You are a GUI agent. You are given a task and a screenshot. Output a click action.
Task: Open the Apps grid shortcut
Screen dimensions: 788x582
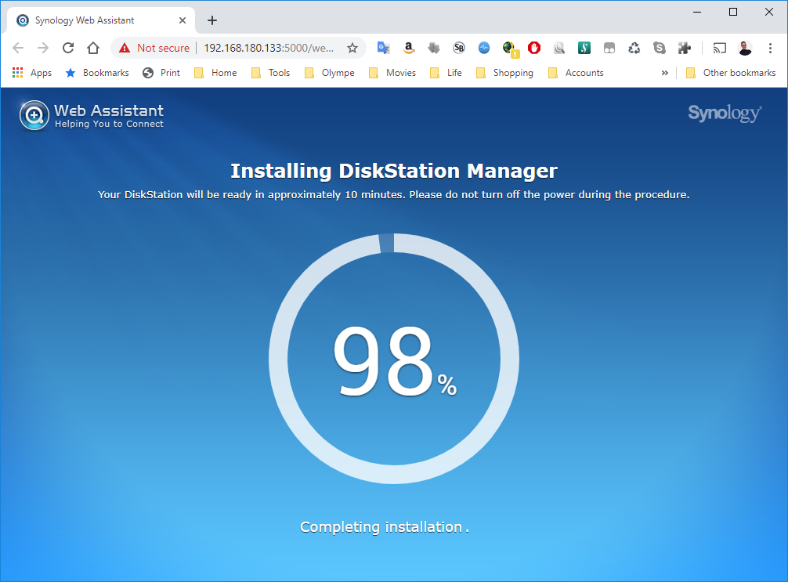(32, 73)
